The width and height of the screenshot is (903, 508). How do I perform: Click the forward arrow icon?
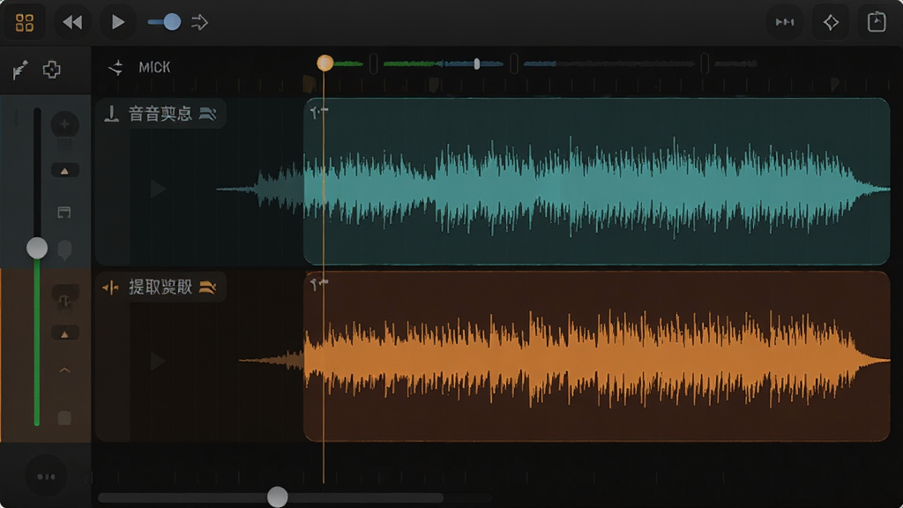200,22
